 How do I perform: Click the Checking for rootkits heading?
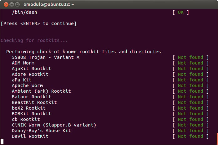34,40
